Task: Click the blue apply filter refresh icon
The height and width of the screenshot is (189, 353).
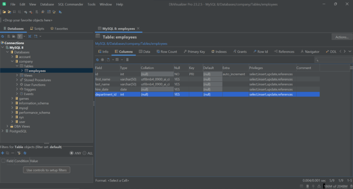Action: coord(25,153)
